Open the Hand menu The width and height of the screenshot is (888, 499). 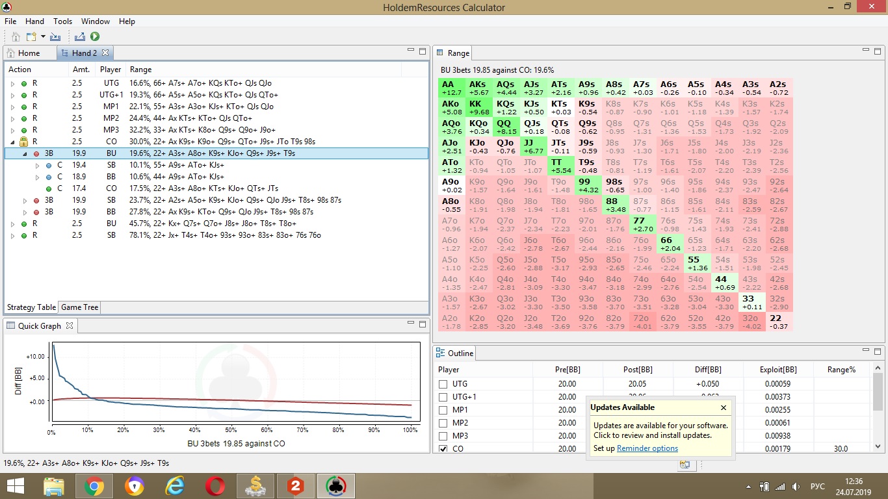pyautogui.click(x=34, y=21)
